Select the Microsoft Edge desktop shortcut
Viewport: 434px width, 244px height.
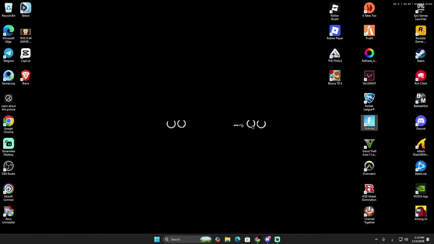click(x=8, y=34)
